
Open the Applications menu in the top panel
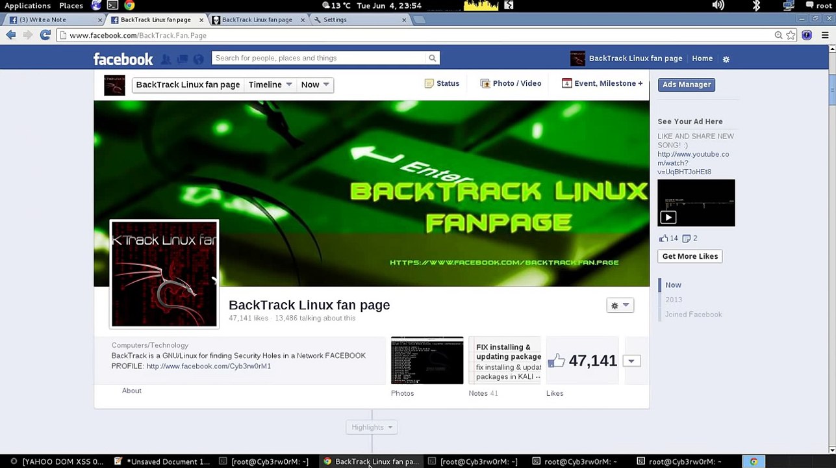[27, 6]
